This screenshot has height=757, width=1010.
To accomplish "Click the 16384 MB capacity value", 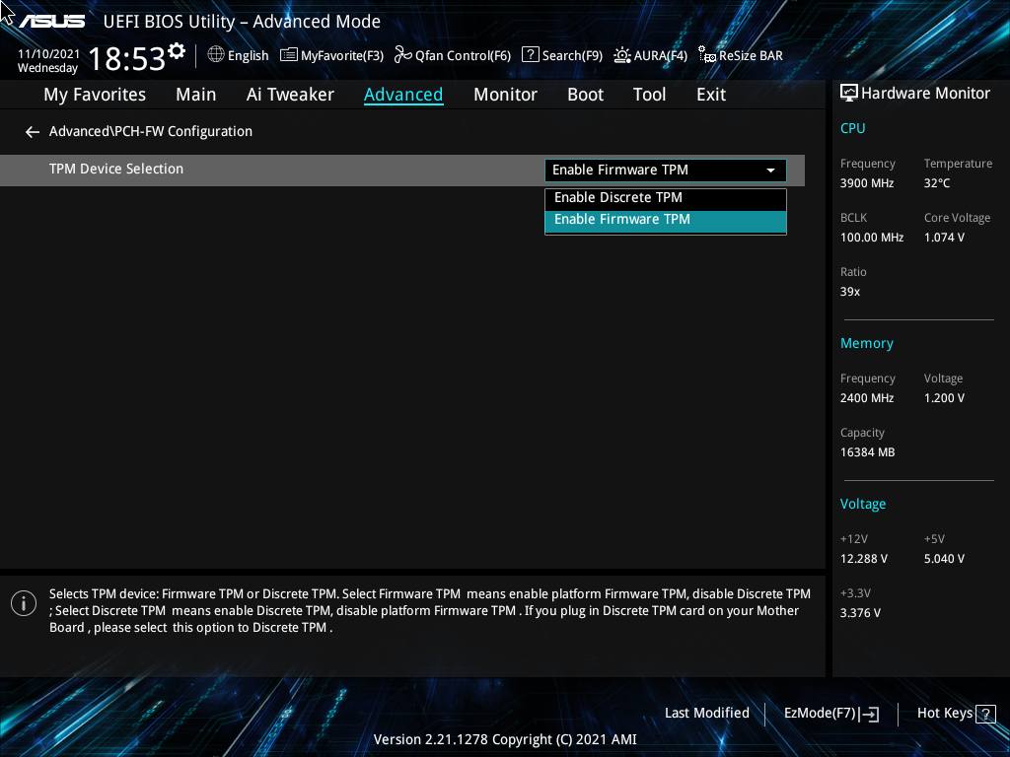I will click(x=867, y=452).
